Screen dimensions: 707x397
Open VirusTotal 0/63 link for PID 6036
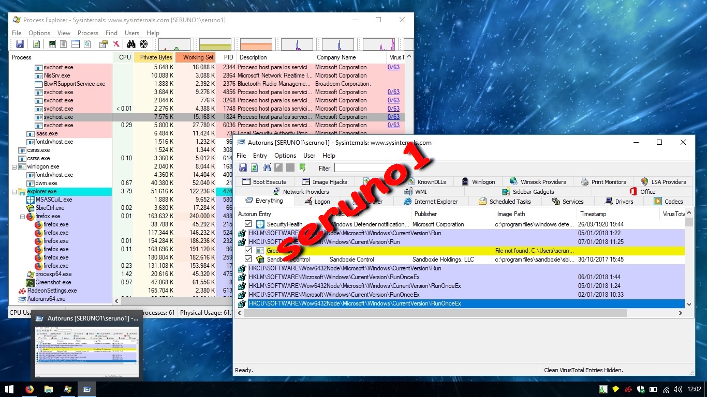point(393,125)
